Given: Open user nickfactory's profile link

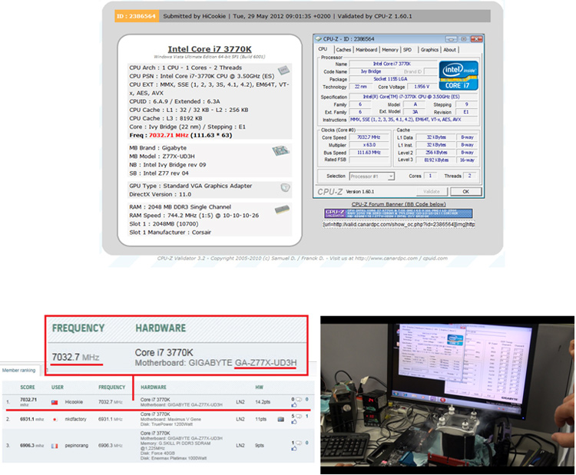Looking at the screenshot, I should (76, 419).
